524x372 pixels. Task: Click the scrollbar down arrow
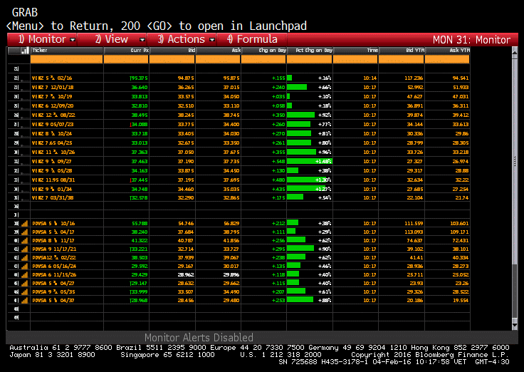(x=515, y=325)
